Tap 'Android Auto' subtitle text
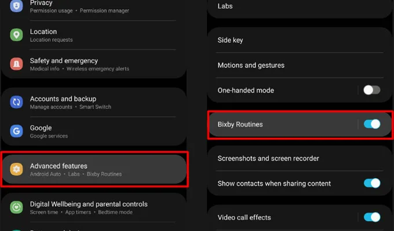This screenshot has width=394, height=231. pyautogui.click(x=45, y=174)
